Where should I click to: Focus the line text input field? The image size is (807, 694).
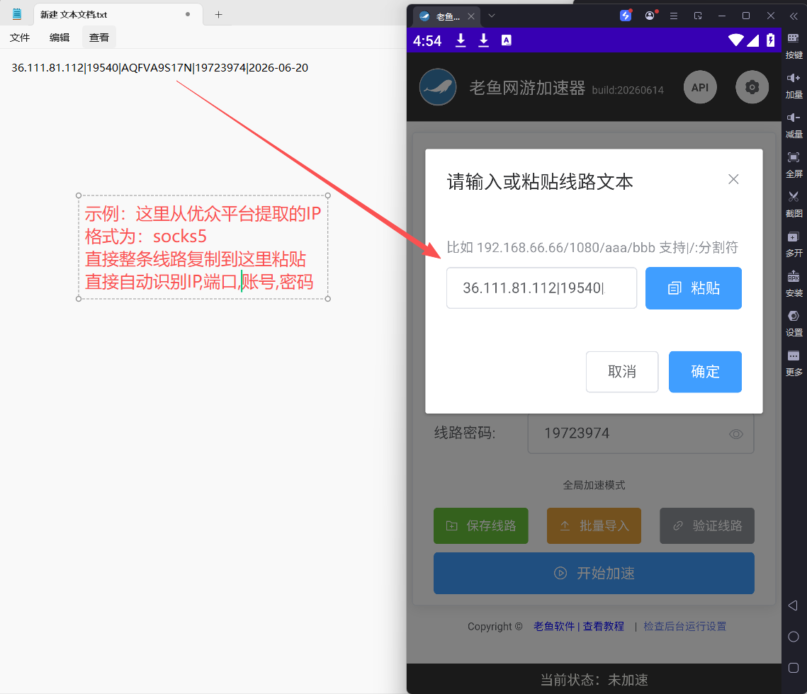pos(541,288)
